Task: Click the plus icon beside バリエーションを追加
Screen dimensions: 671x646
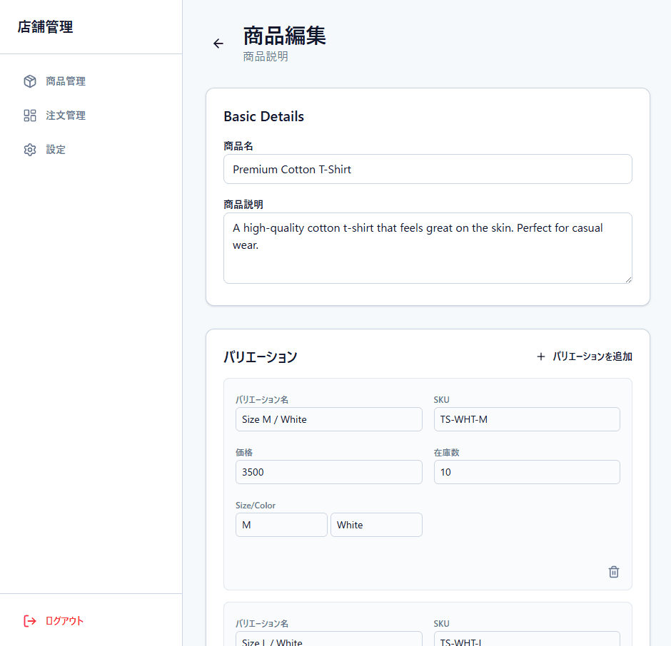Action: pos(540,356)
